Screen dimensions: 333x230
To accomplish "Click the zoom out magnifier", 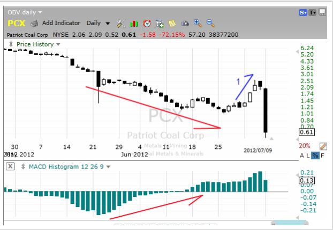I will [x=210, y=23].
